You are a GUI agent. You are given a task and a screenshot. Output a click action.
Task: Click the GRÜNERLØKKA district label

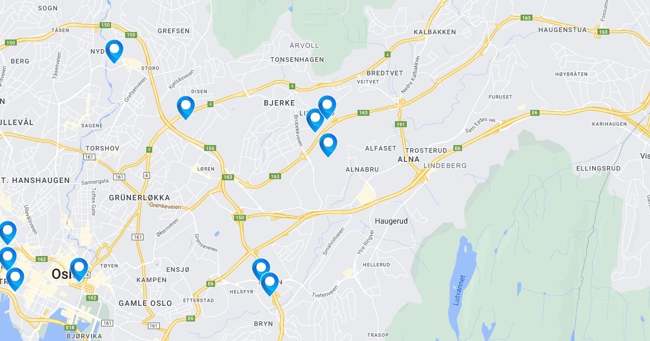click(x=139, y=198)
